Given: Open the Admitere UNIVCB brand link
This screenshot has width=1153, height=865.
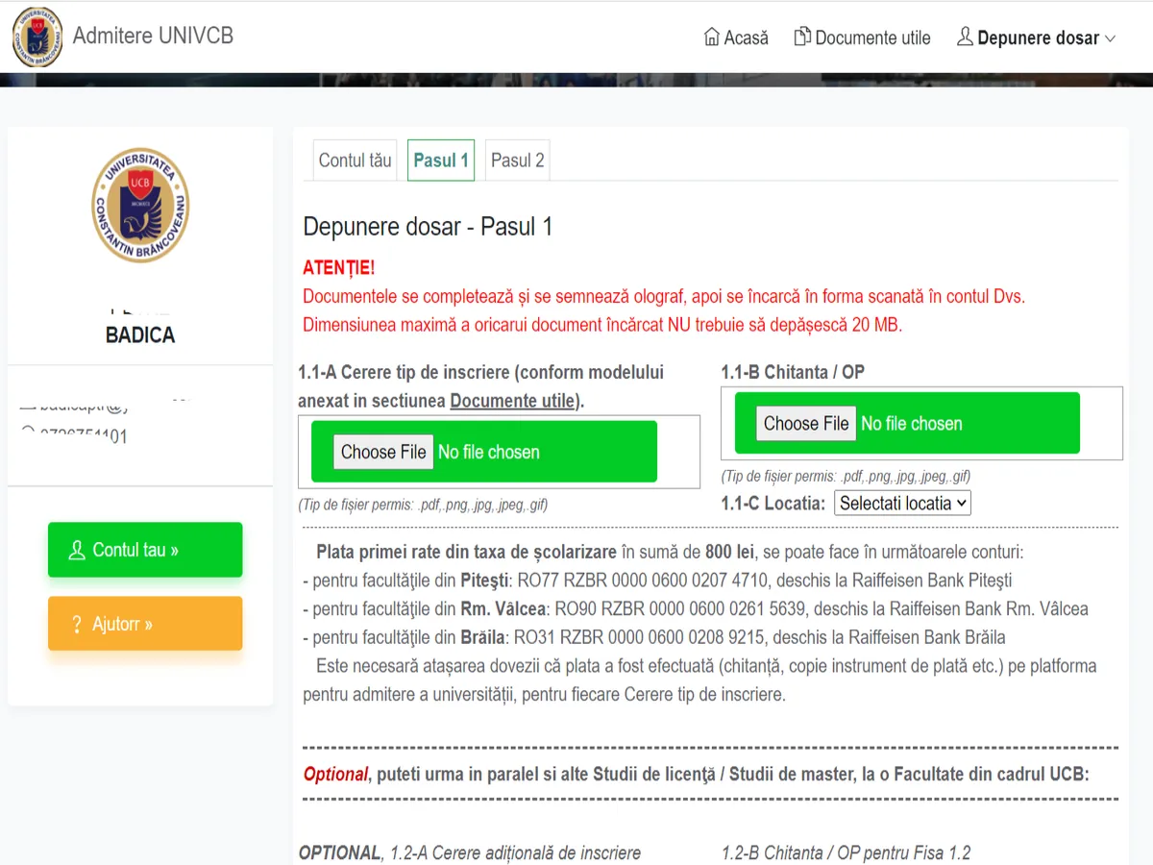Looking at the screenshot, I should 153,37.
